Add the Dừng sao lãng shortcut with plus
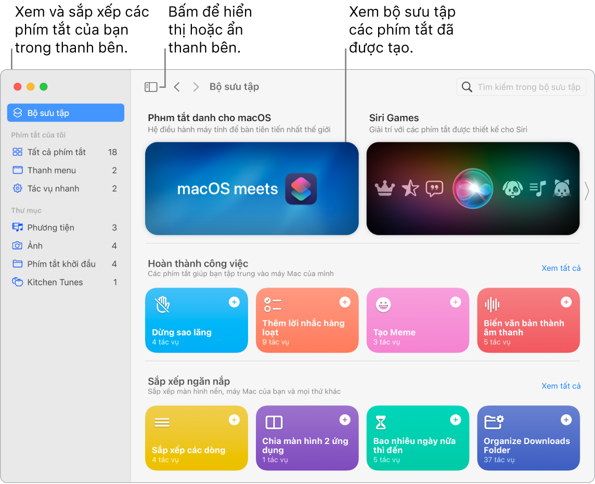This screenshot has height=484, width=595. click(x=234, y=302)
